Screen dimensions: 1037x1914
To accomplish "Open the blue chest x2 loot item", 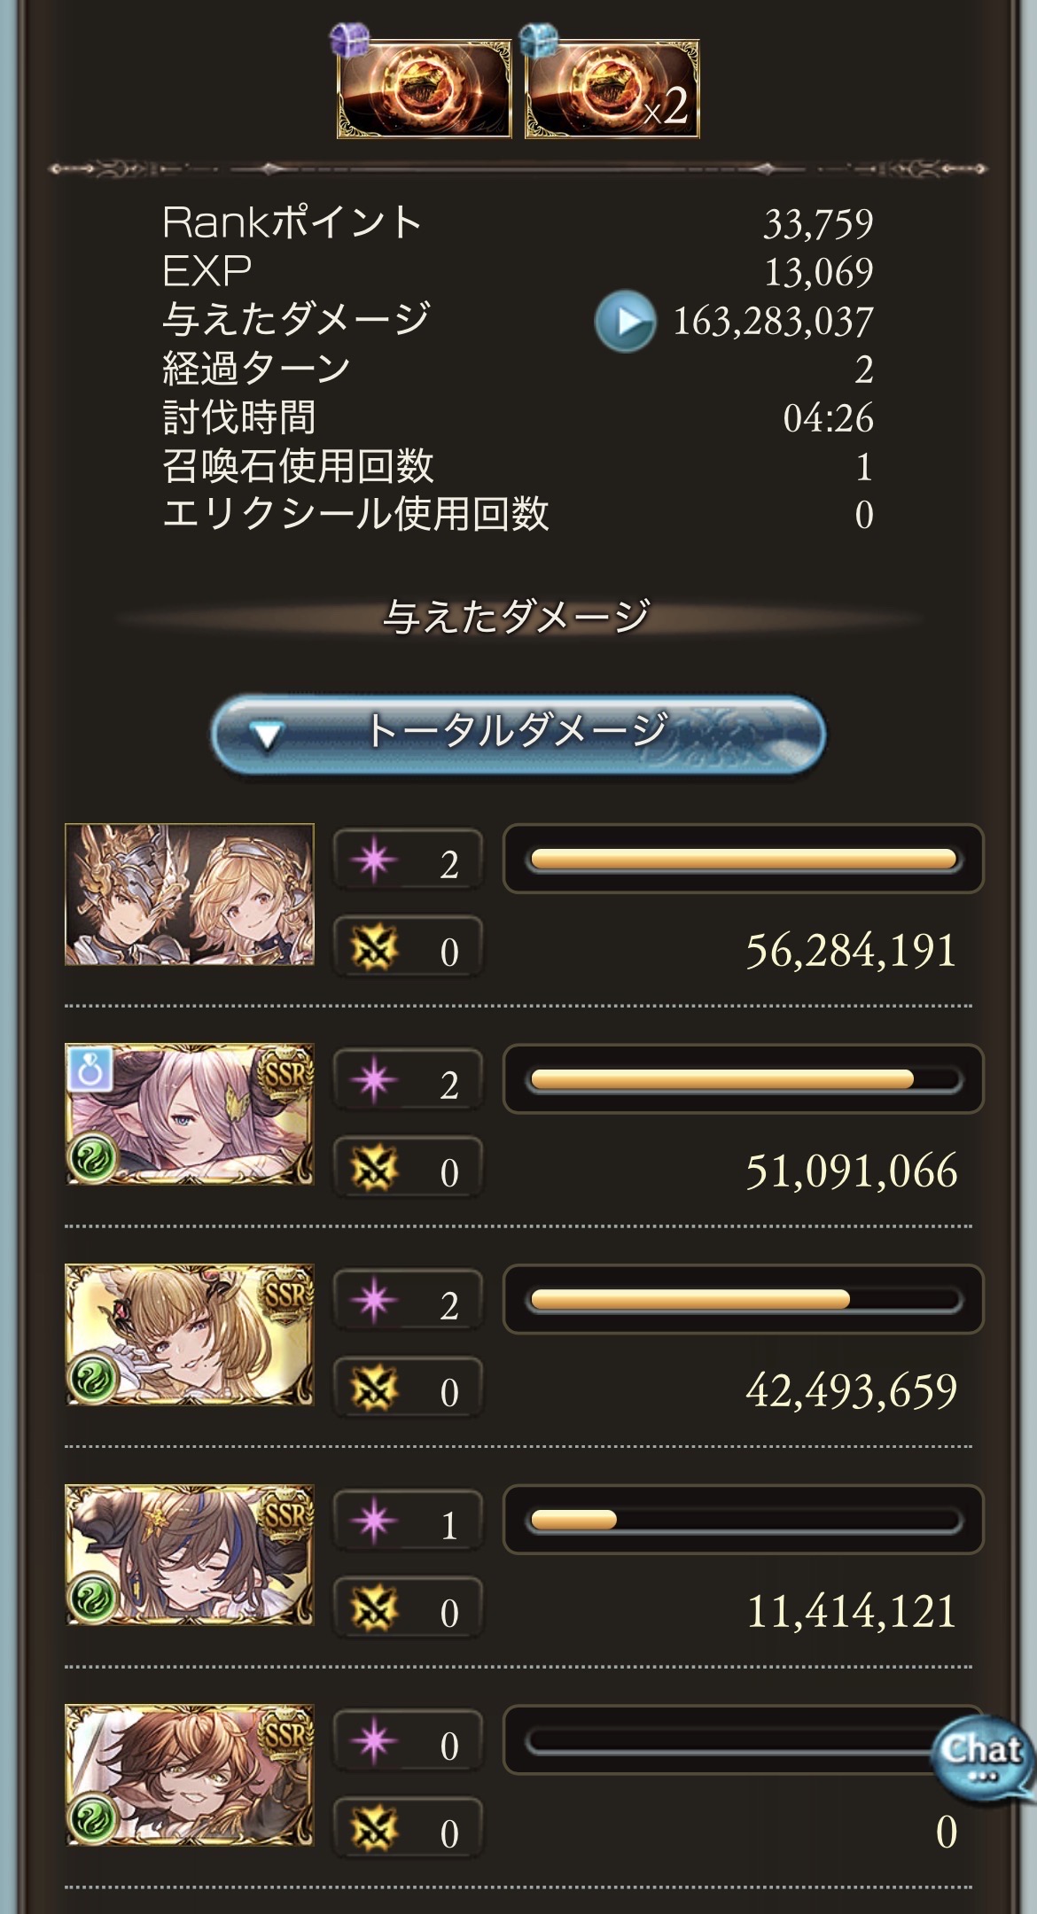I will [612, 88].
